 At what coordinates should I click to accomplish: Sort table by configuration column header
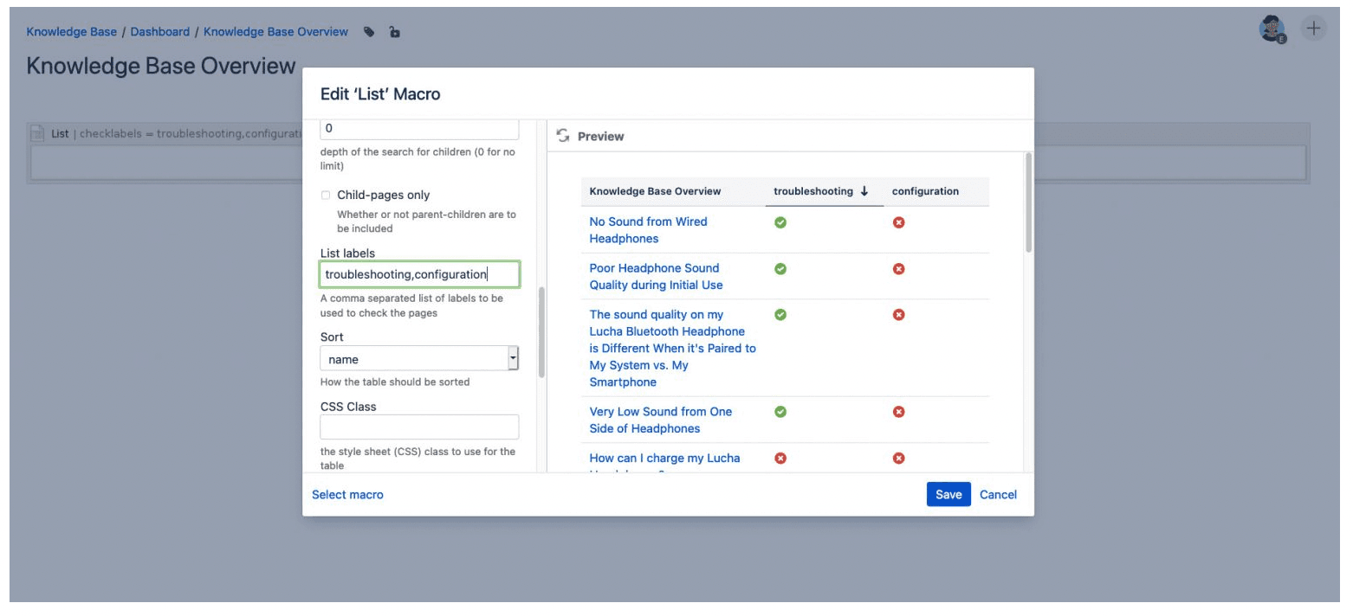point(925,191)
